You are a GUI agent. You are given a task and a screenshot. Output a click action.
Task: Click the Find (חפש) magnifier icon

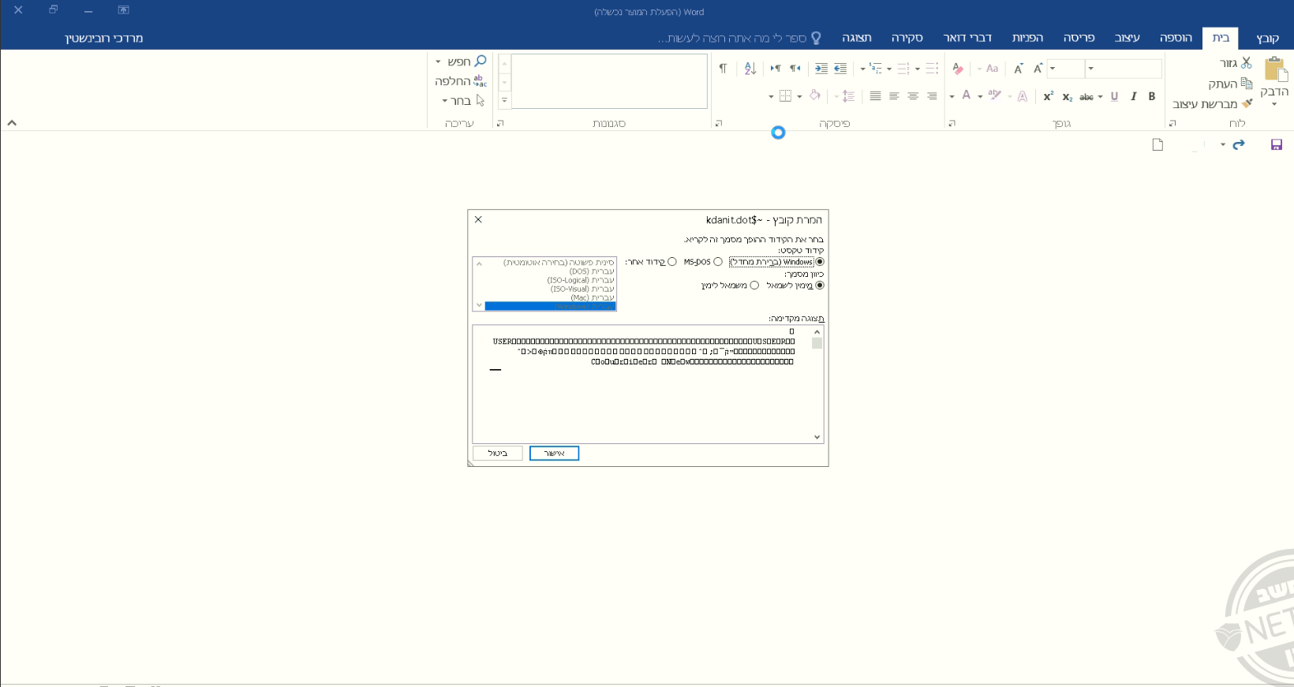pyautogui.click(x=480, y=61)
